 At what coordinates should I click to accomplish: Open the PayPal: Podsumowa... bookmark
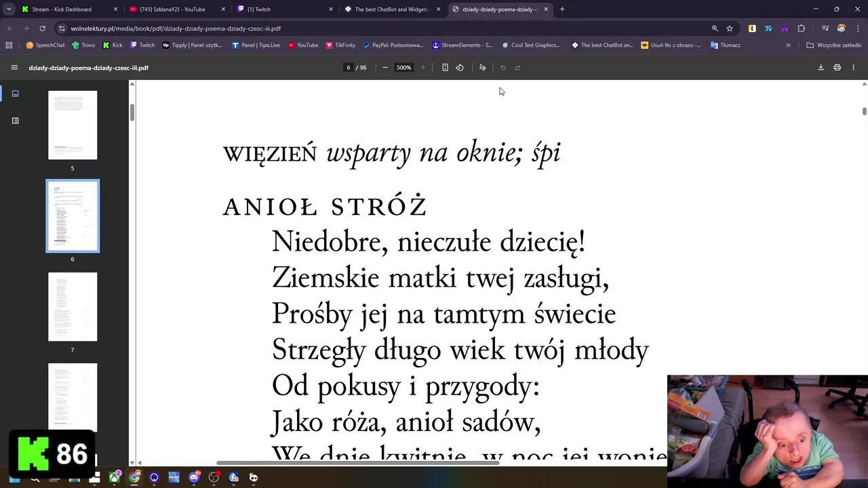click(393, 45)
